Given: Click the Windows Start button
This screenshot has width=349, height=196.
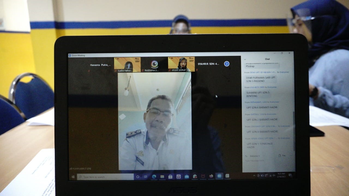Looking at the screenshot, I should [73, 177].
